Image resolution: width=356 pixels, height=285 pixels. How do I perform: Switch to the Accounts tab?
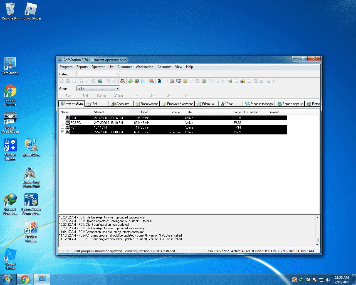[121, 104]
